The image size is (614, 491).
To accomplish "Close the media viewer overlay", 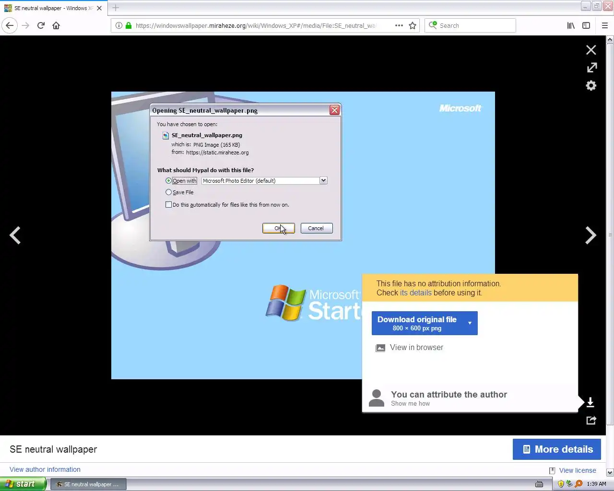I will (591, 50).
